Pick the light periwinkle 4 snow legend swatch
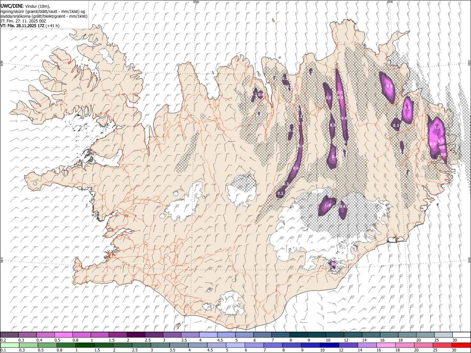 point(208,335)
